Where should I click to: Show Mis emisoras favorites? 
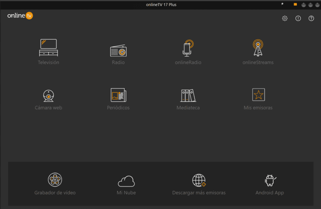click(258, 99)
